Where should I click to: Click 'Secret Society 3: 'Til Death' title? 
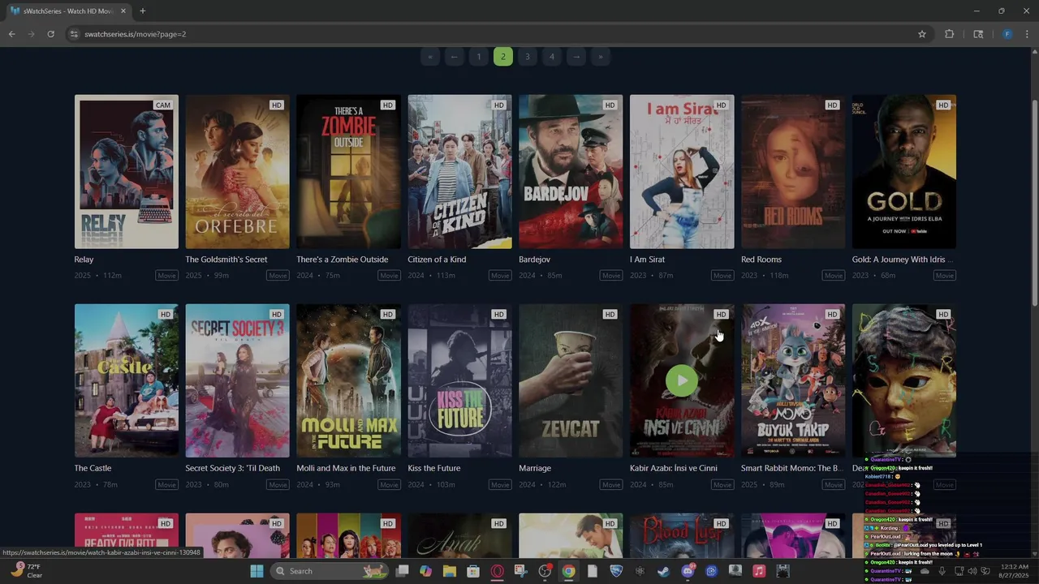point(232,468)
